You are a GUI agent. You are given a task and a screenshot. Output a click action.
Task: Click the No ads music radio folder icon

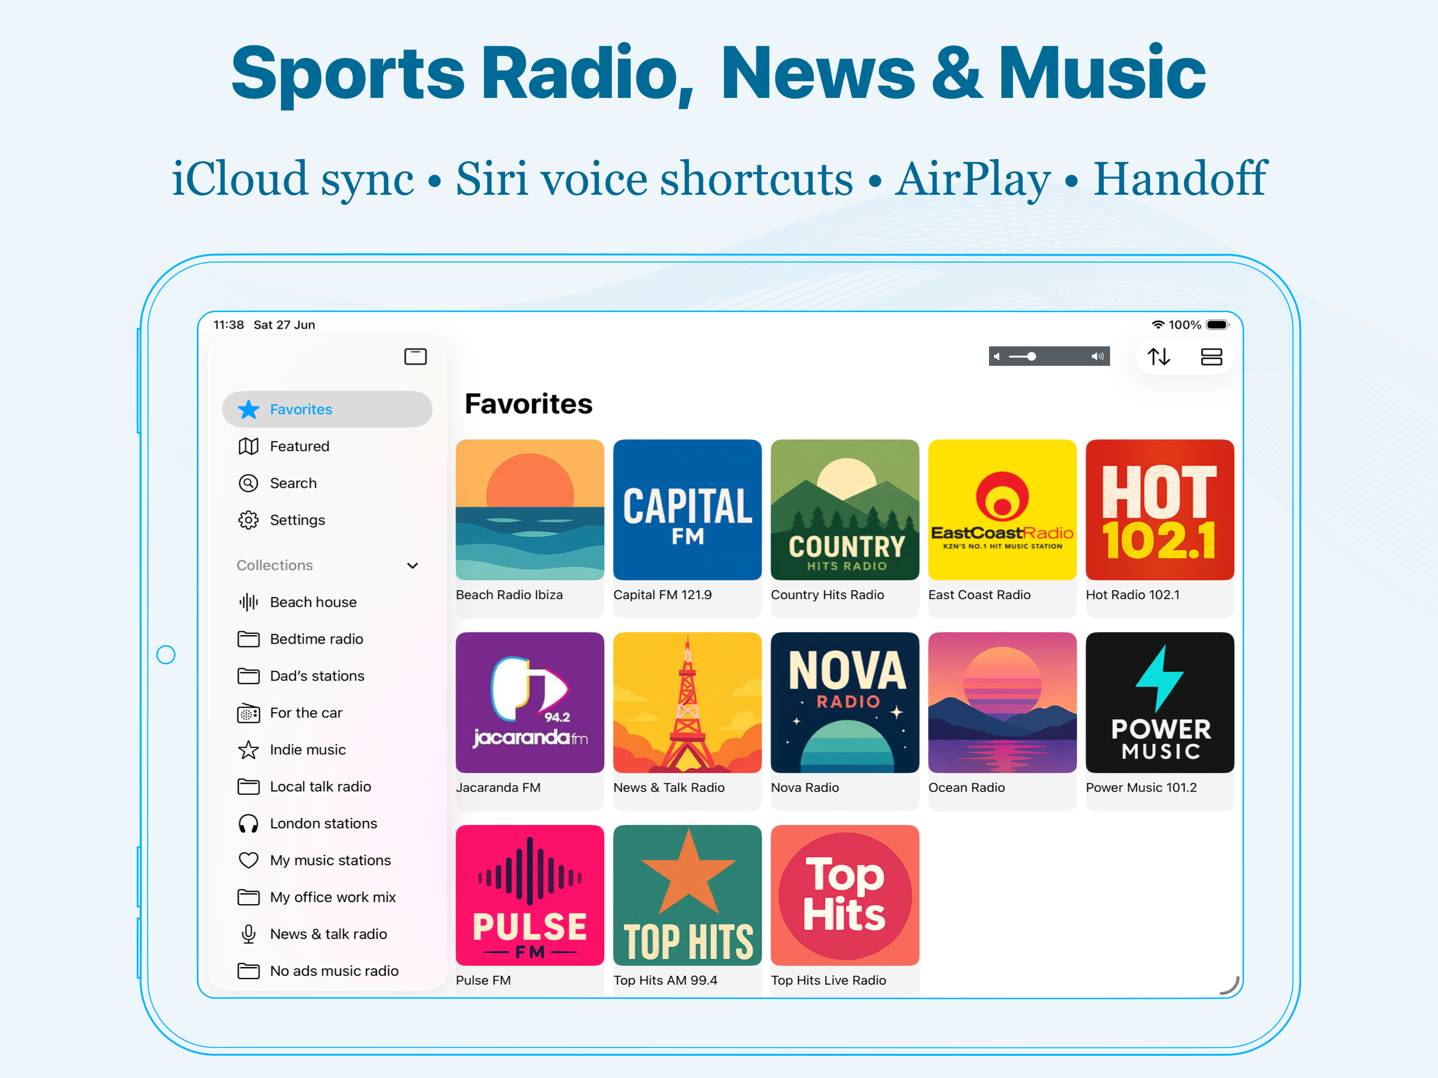[x=248, y=971]
